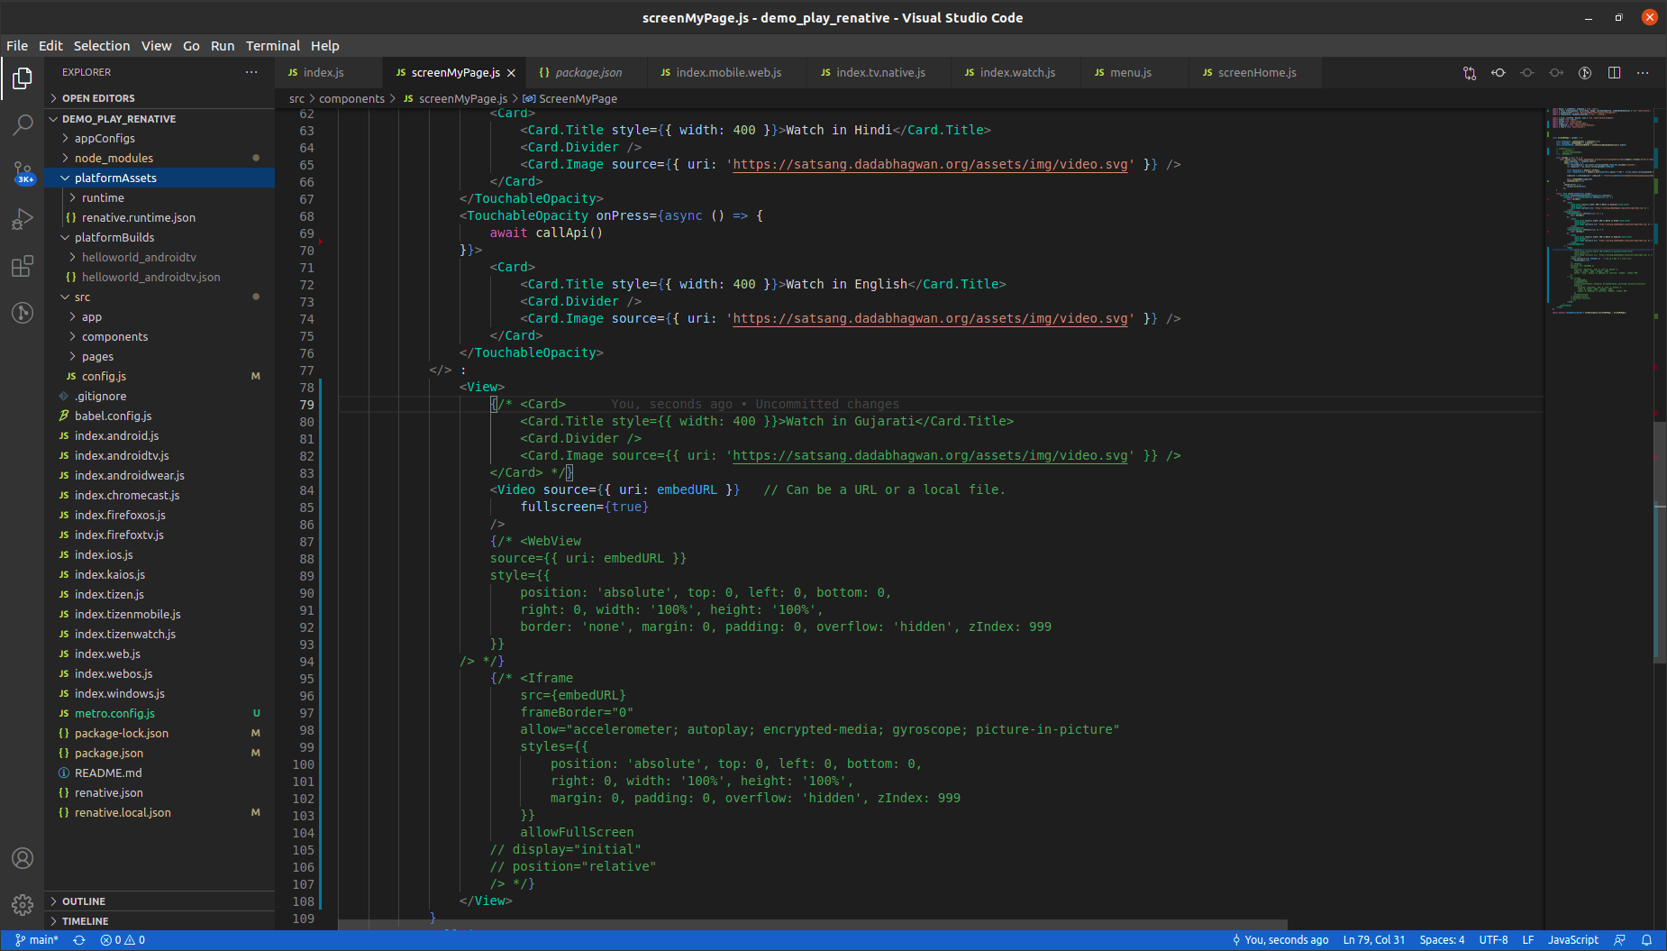Open Explorer views and more actions ellipsis
Screen dimensions: 1667x951
(x=251, y=72)
